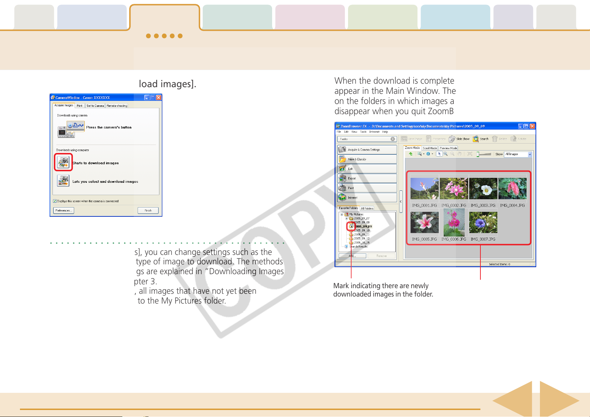Click the My Pictures folder icon
Image resolution: width=590 pixels, height=417 pixels.
[x=346, y=214]
